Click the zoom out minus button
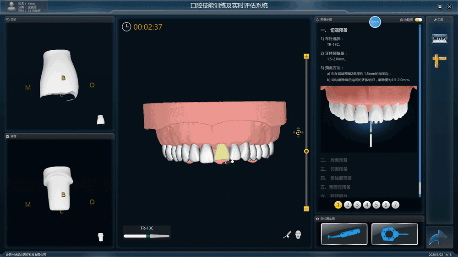This screenshot has width=458, height=257. 306,209
